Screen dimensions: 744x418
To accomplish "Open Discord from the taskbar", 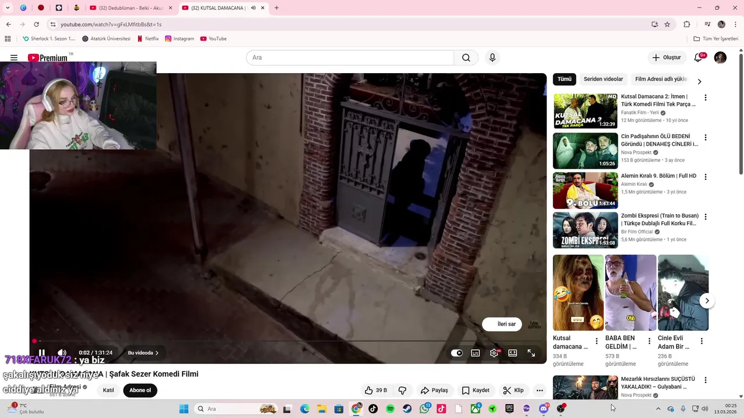I will [x=543, y=409].
